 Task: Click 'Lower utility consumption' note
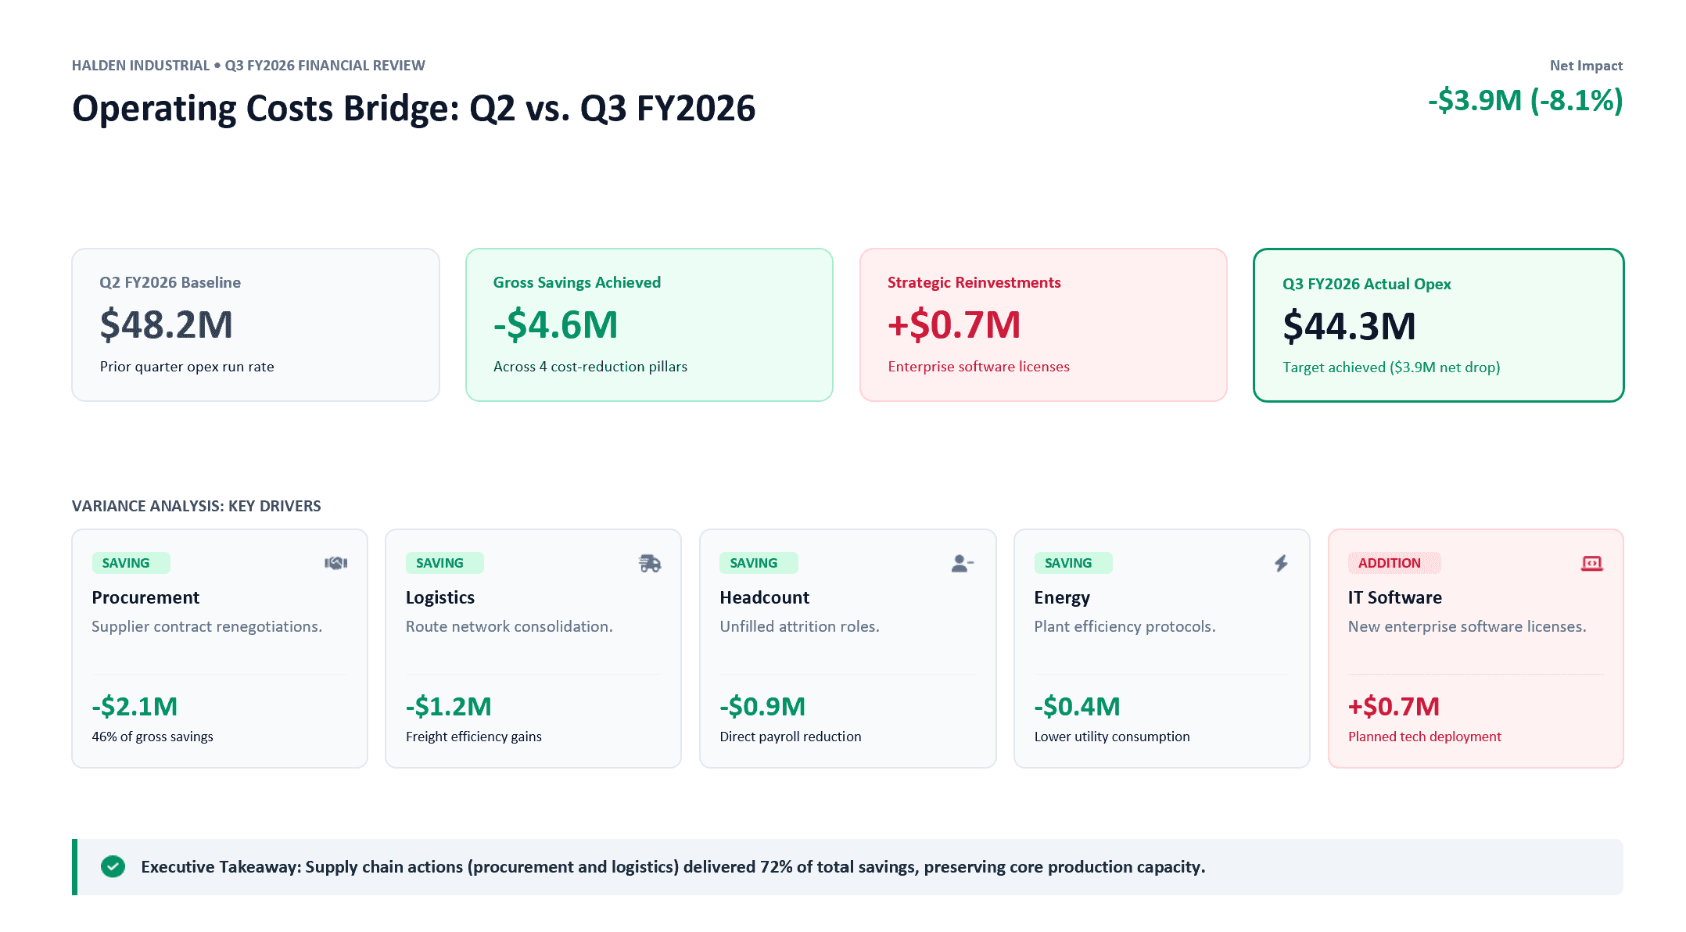click(1112, 737)
